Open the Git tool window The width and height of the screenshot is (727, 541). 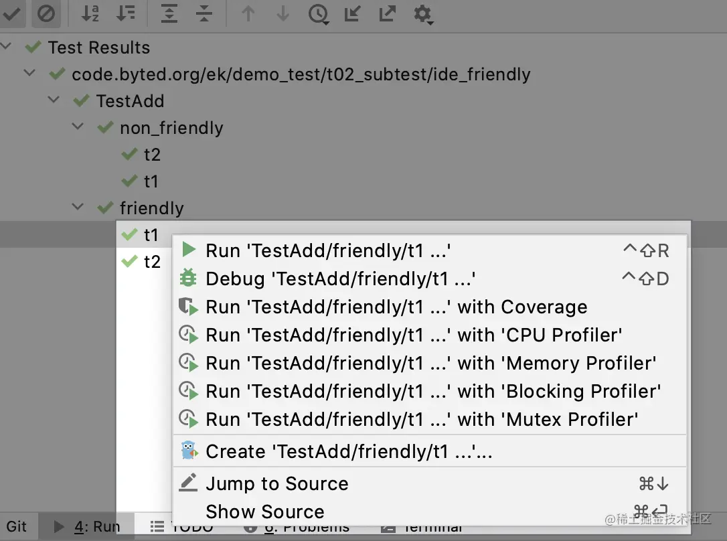17,527
